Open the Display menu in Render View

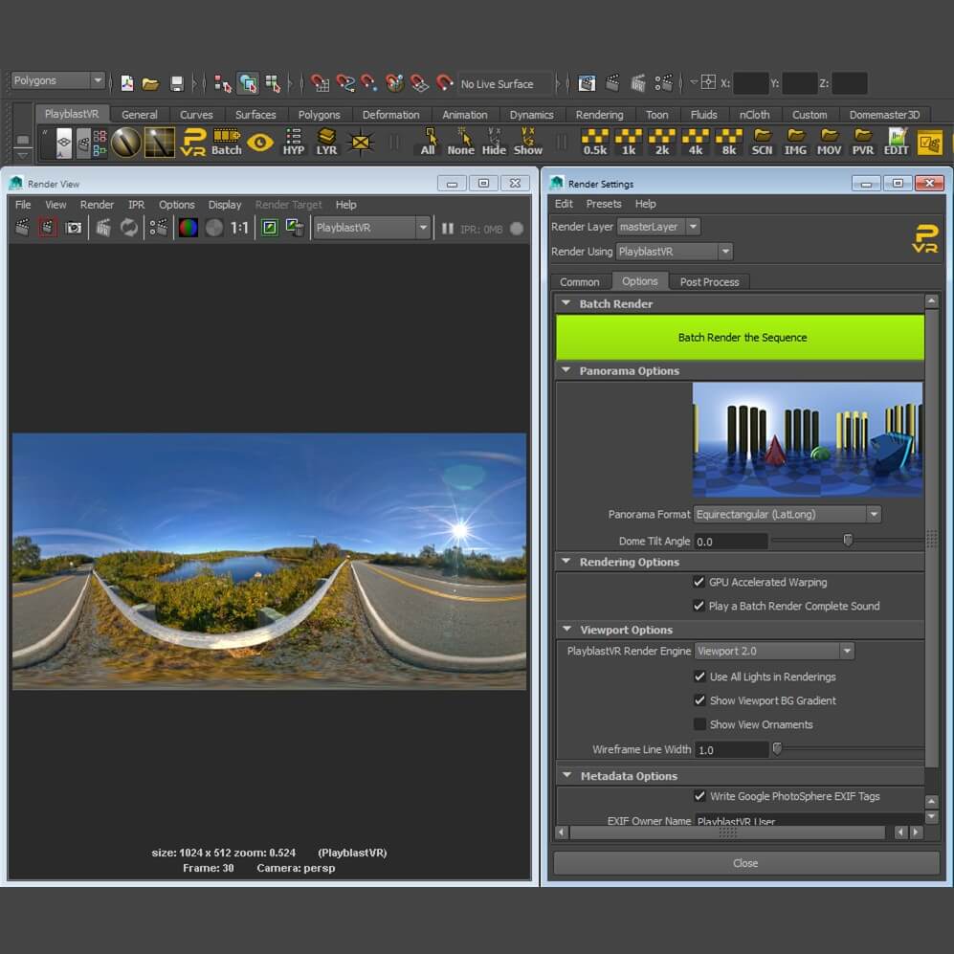coord(225,205)
